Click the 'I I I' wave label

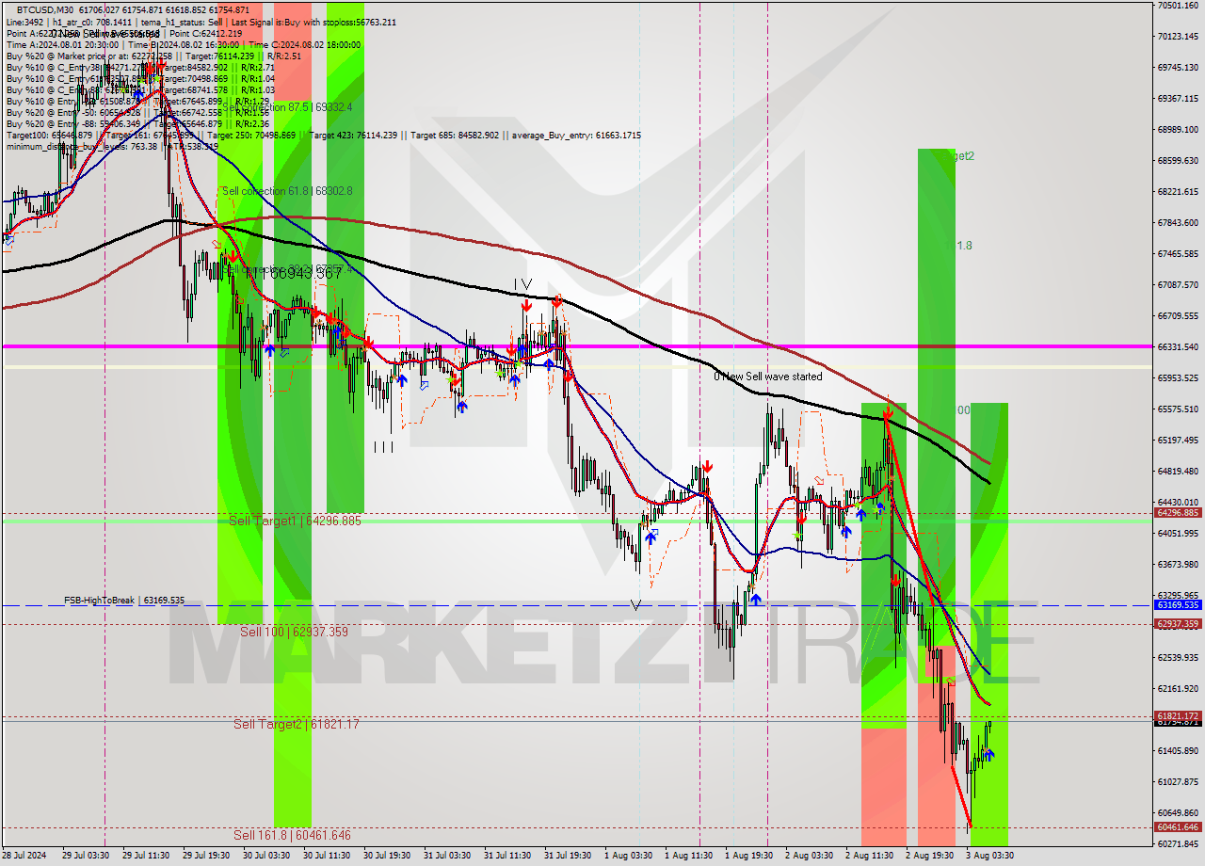click(383, 447)
